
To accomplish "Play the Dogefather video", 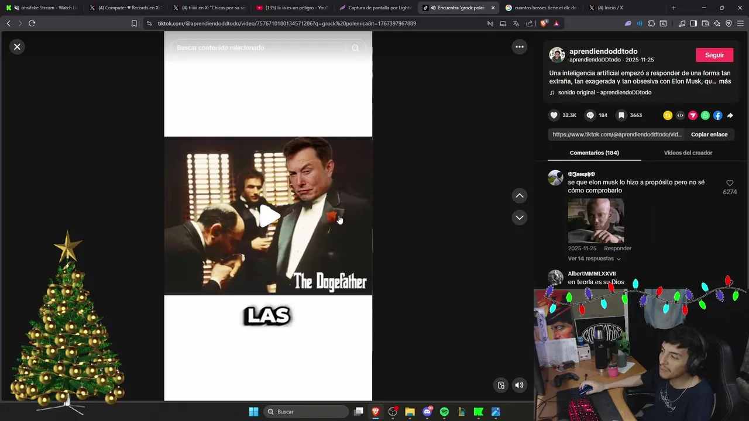I will (x=269, y=216).
